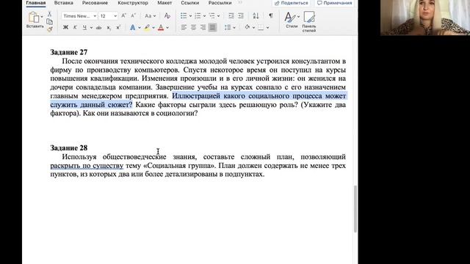Toggle bold Ж formatting

(x=65, y=28)
